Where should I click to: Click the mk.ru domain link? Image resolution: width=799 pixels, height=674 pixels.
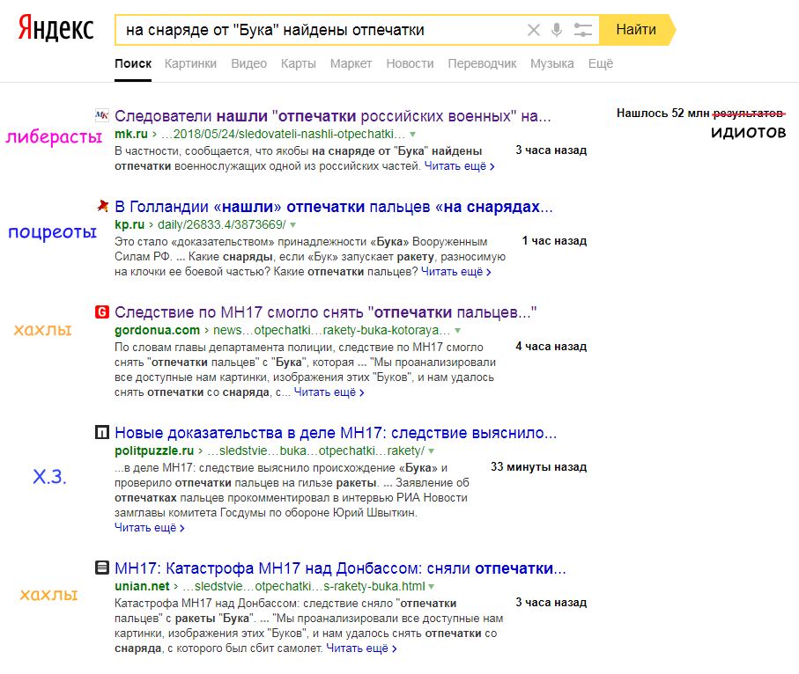pyautogui.click(x=131, y=134)
